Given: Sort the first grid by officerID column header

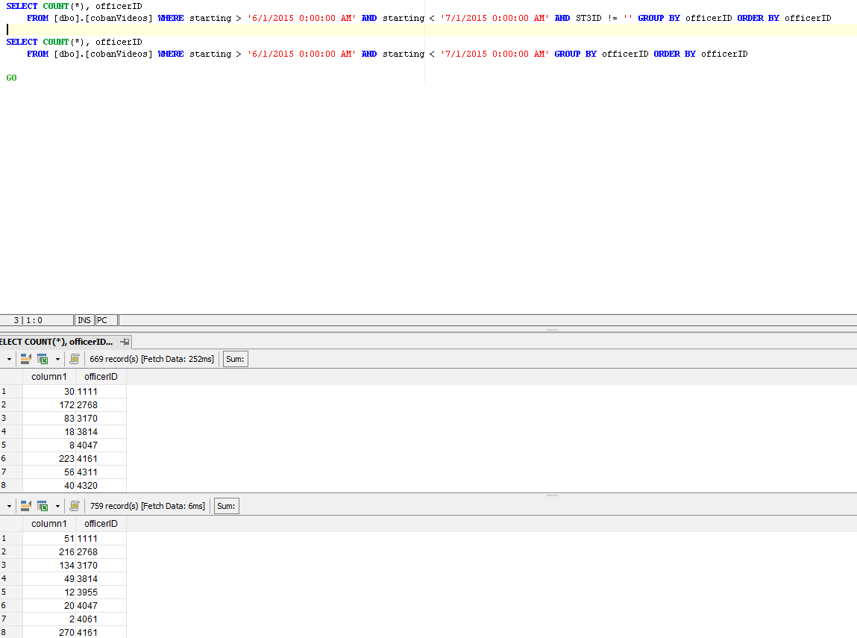Looking at the screenshot, I should [x=101, y=377].
